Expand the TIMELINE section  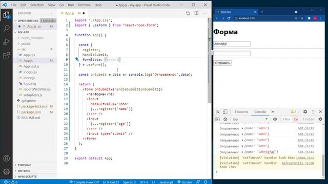[x=35, y=165]
